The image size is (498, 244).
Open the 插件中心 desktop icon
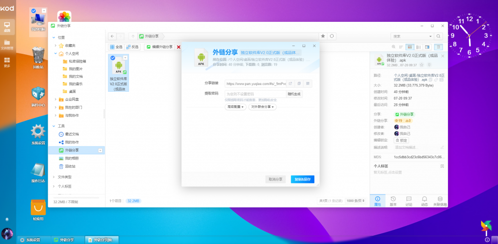tap(38, 97)
